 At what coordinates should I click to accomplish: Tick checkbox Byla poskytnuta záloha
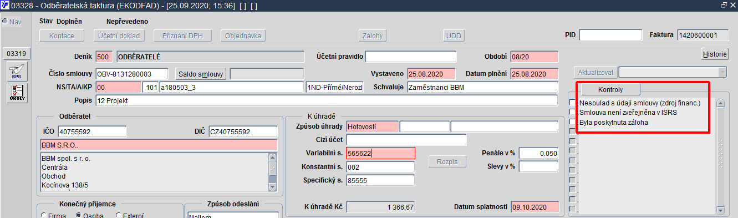(x=573, y=122)
